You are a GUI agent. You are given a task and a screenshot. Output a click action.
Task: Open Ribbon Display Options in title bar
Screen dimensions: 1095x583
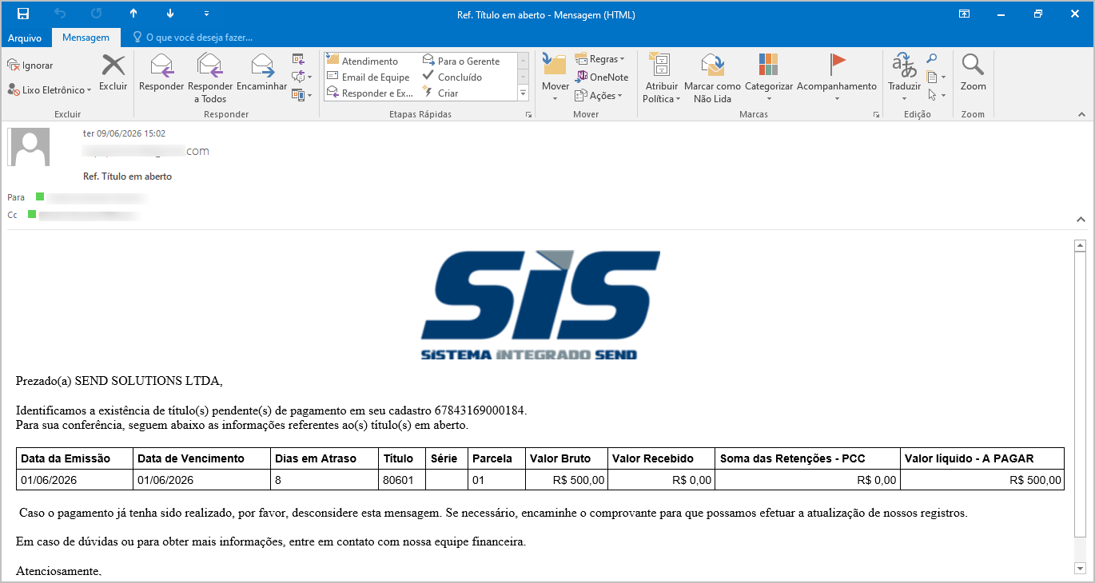tap(965, 14)
